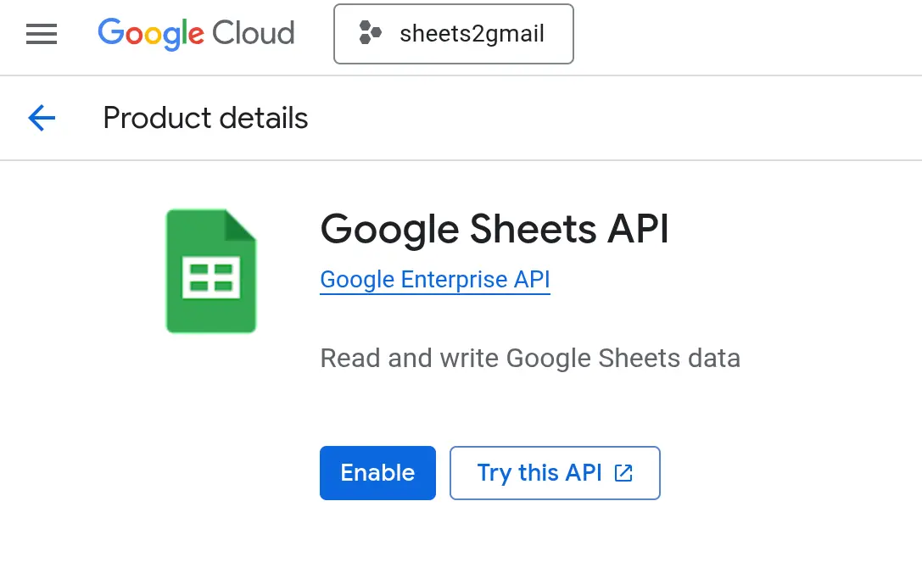The height and width of the screenshot is (568, 922).
Task: Click the Google Cloud logo
Action: 196,34
